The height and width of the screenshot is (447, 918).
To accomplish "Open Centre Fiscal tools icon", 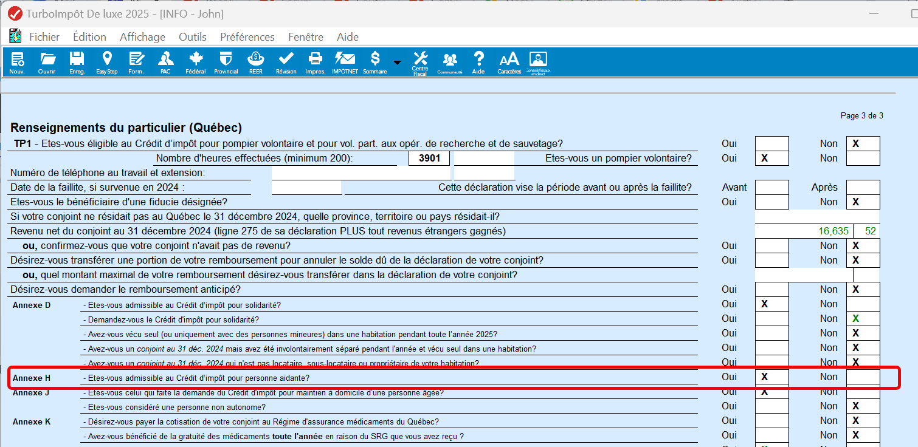I will (420, 63).
